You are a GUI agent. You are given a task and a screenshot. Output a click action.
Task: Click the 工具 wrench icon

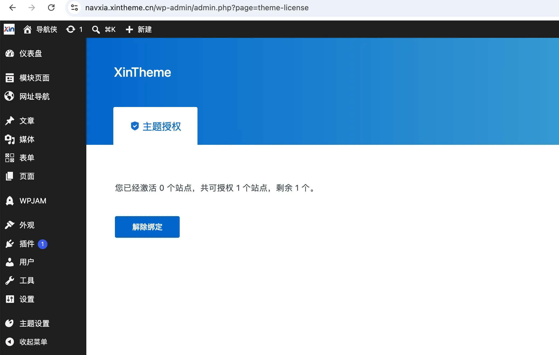10,280
